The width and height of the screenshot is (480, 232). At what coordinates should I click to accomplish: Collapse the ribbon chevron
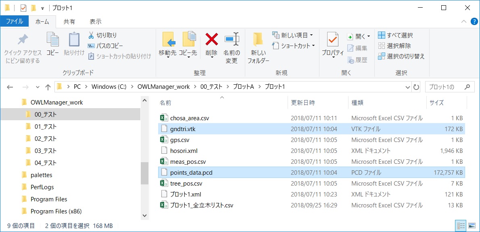464,21
